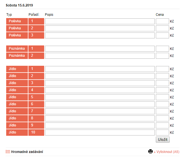
Task: Open Hromadné zadávání bulk entry link
Action: pos(27,152)
